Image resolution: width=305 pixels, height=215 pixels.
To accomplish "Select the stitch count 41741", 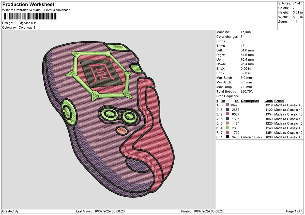I will pyautogui.click(x=298, y=3).
